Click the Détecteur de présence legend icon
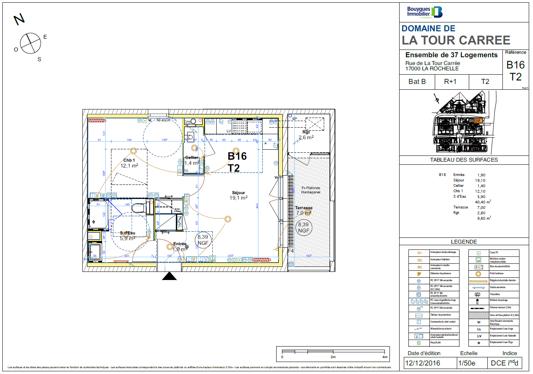Screen dimensions: 533x374 (419, 274)
